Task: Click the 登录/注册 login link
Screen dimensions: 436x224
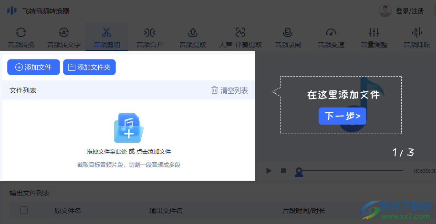Action: 410,11
